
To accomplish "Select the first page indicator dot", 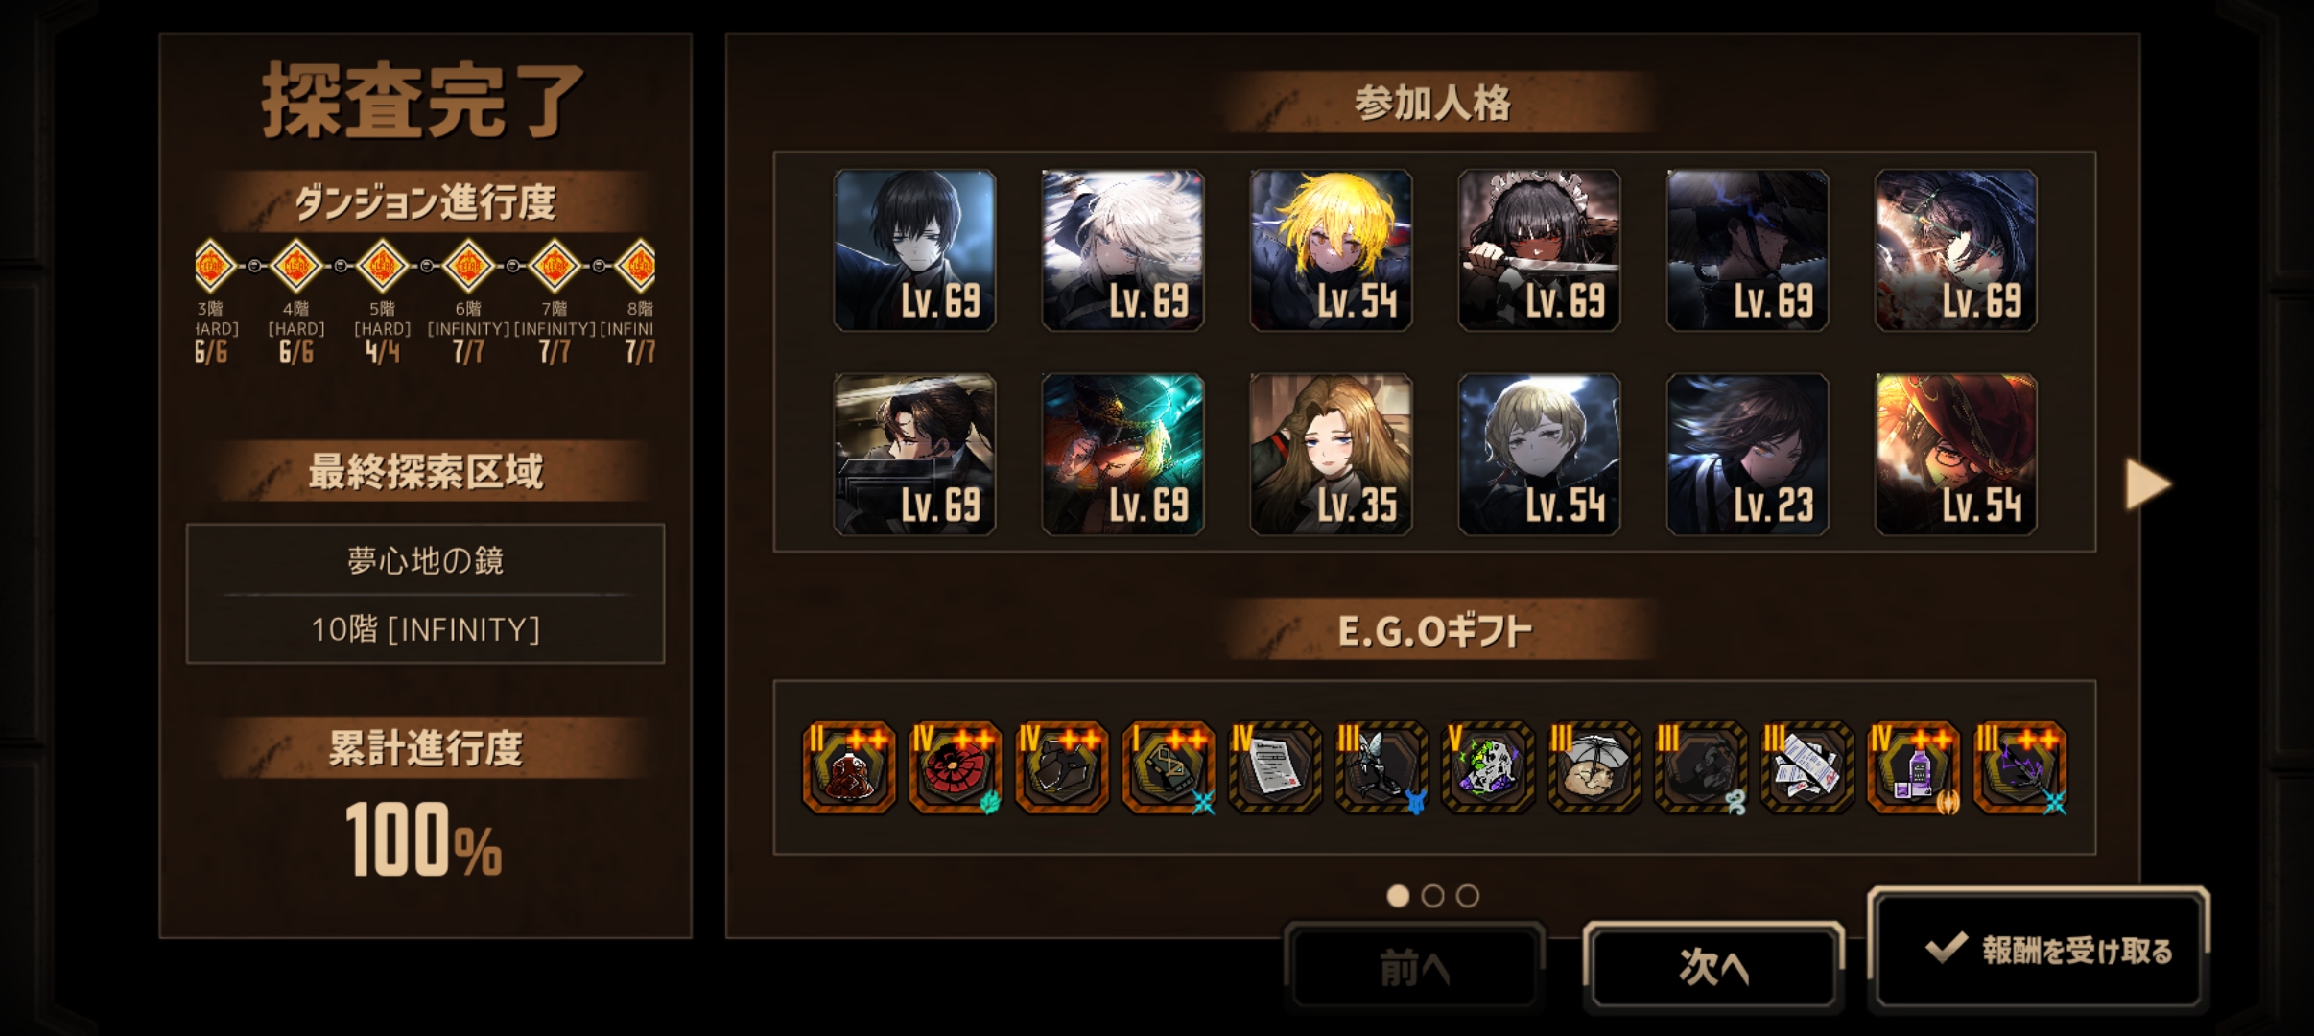I will (1398, 896).
